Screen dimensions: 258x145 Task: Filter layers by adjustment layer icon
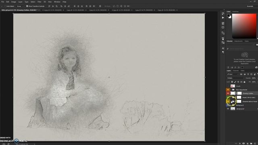(x=245, y=74)
